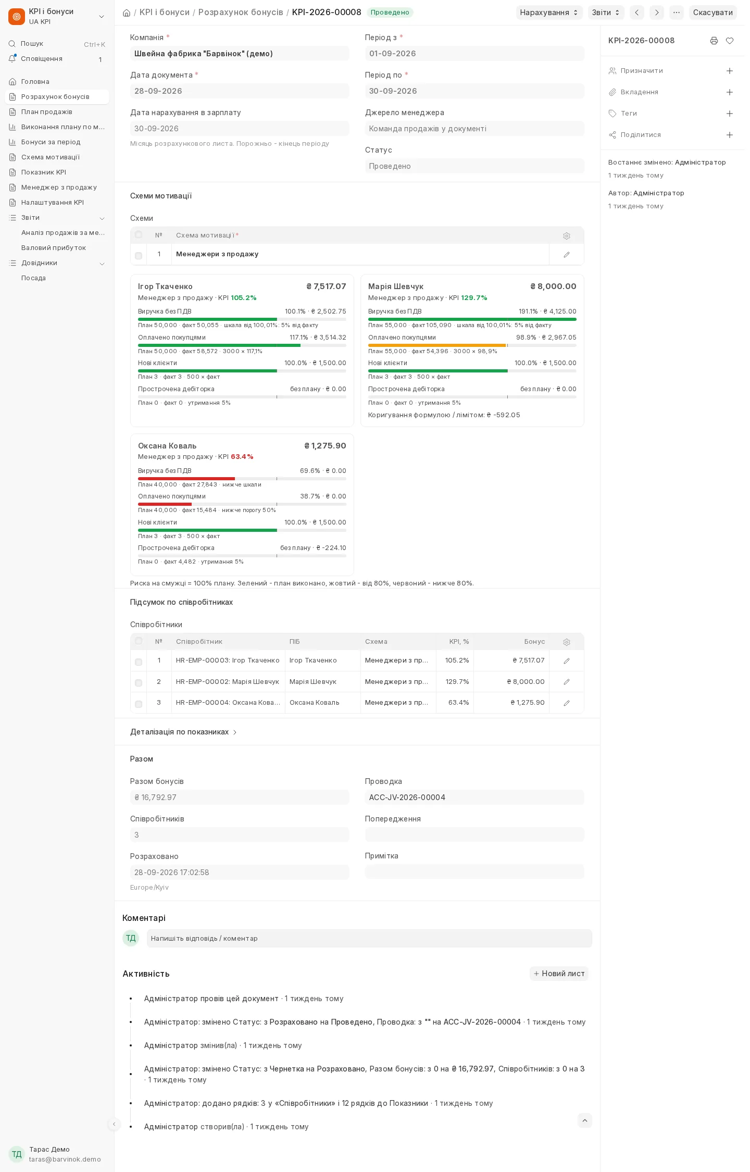Check row for Марія Шевчук
This screenshot has width=750, height=1172.
[x=139, y=683]
